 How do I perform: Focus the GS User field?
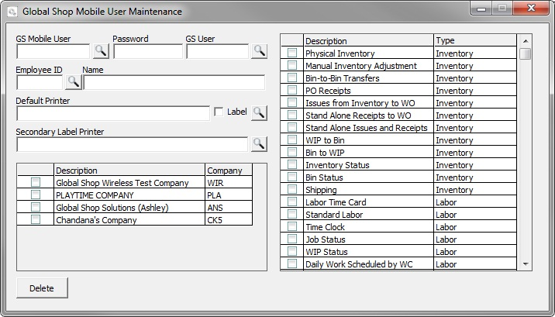pyautogui.click(x=218, y=52)
